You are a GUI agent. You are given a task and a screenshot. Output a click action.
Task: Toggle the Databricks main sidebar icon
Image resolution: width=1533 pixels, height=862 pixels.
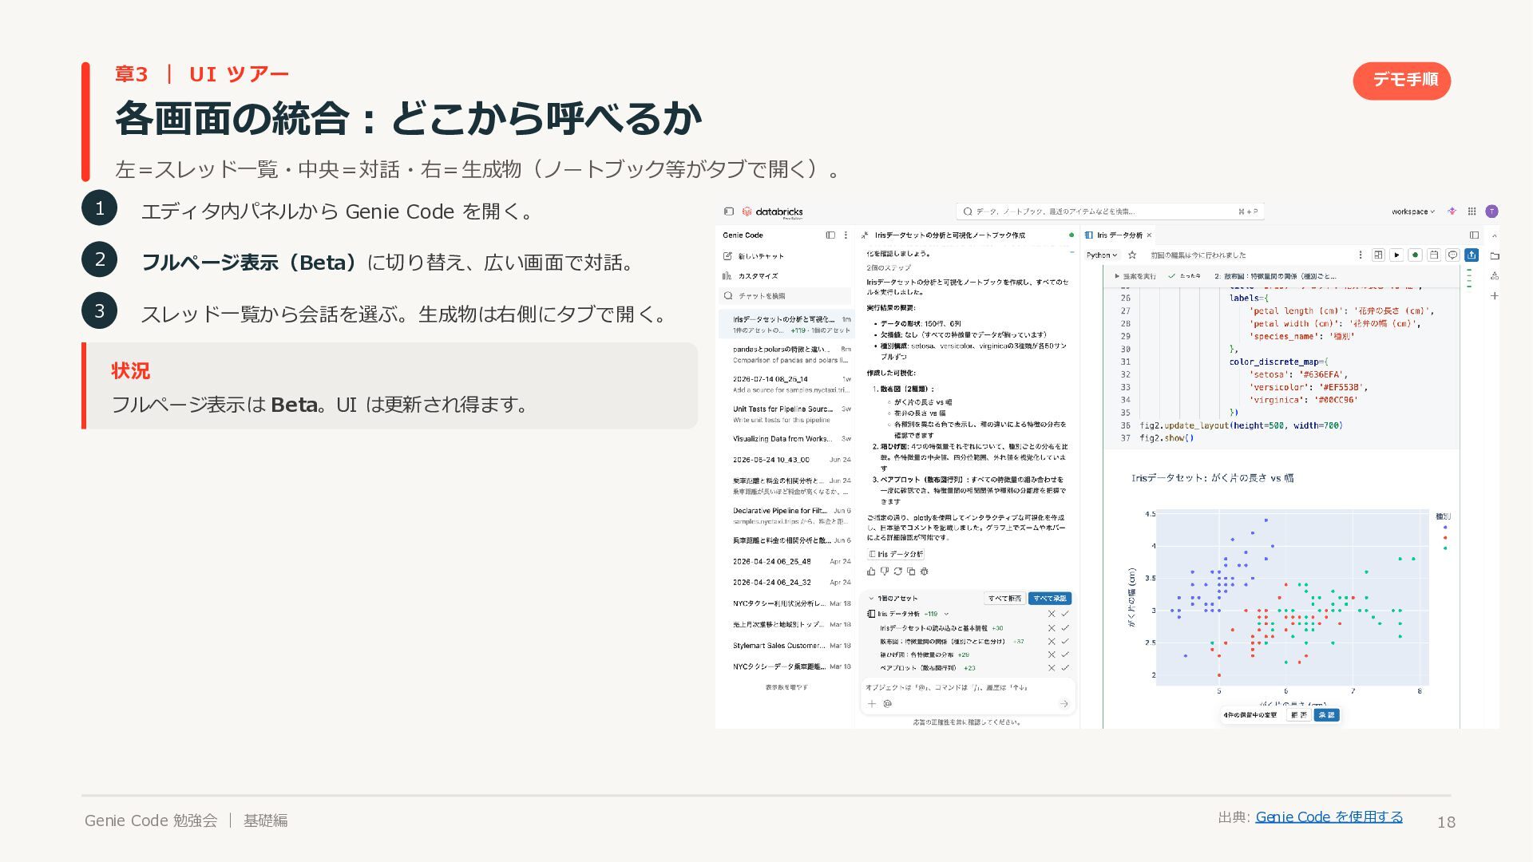[x=728, y=212]
